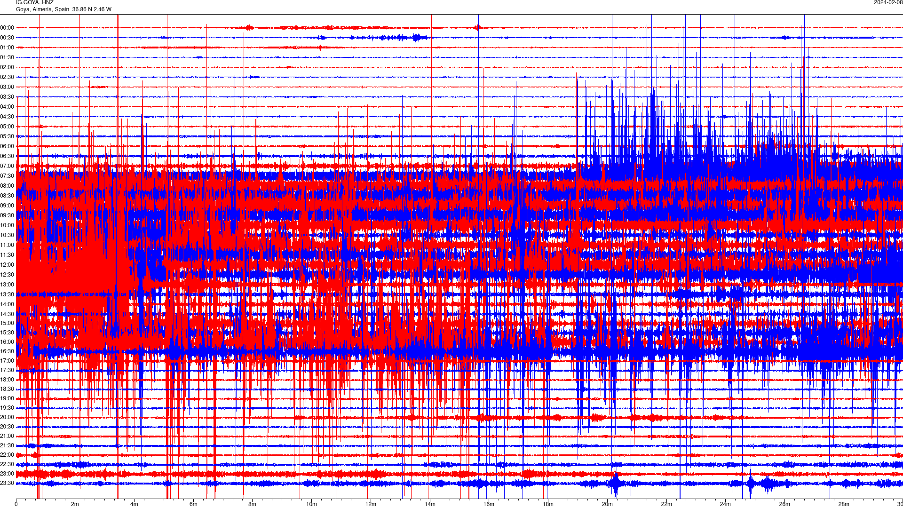Click the Goya, Almeria, Spain location text
Image resolution: width=903 pixels, height=508 pixels.
click(42, 9)
